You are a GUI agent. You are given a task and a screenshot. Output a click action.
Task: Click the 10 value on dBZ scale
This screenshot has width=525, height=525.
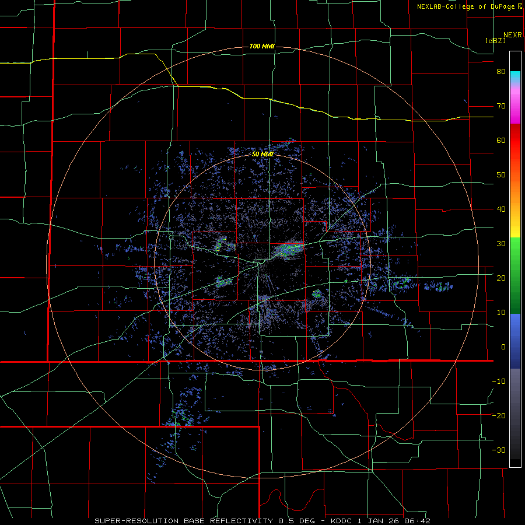point(501,313)
